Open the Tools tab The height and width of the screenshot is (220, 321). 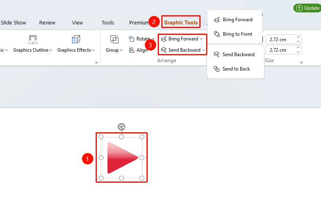click(108, 22)
